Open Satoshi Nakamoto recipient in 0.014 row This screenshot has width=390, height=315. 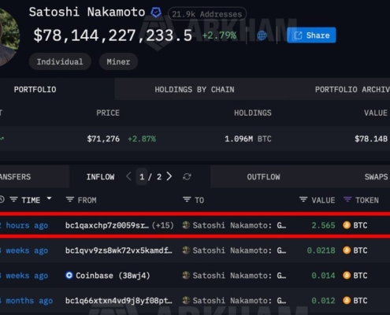(x=240, y=276)
